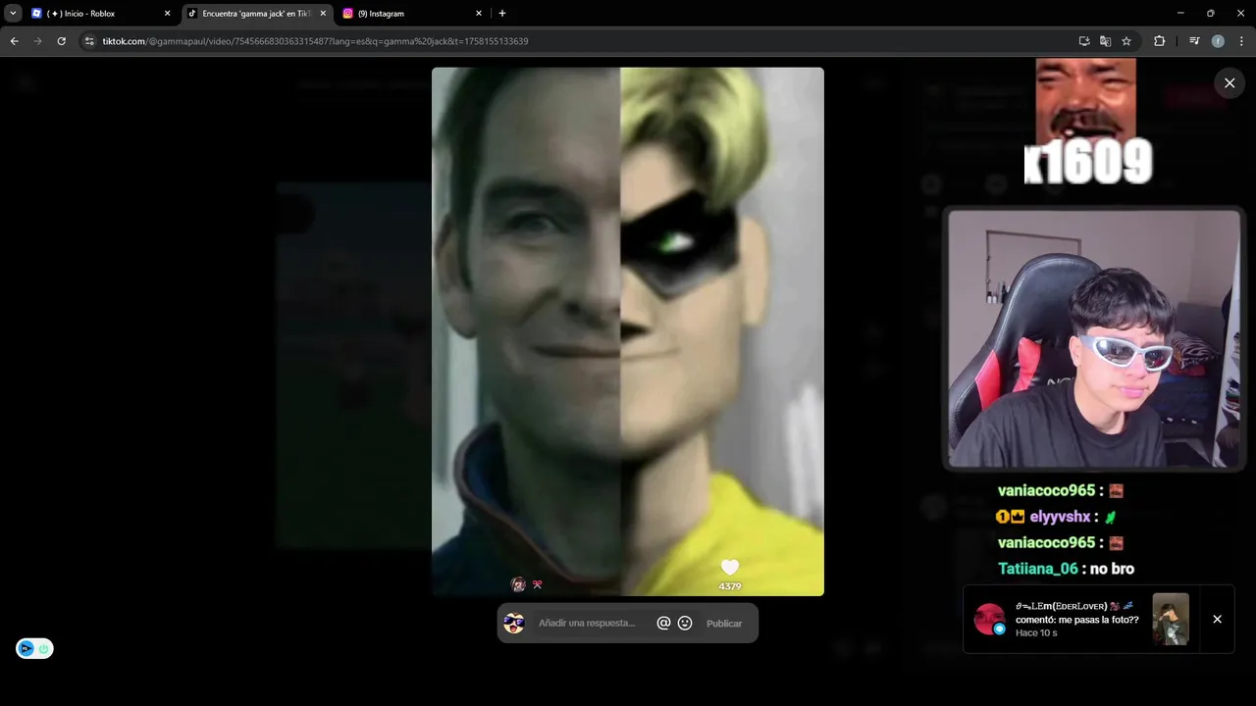Switch to the Instagram browser tab

click(x=412, y=14)
